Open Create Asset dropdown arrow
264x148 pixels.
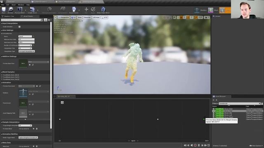(38, 10)
